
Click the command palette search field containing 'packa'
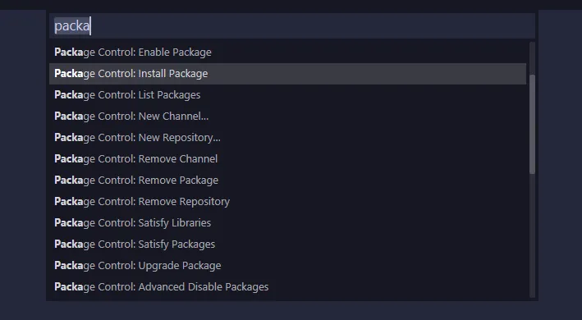291,26
